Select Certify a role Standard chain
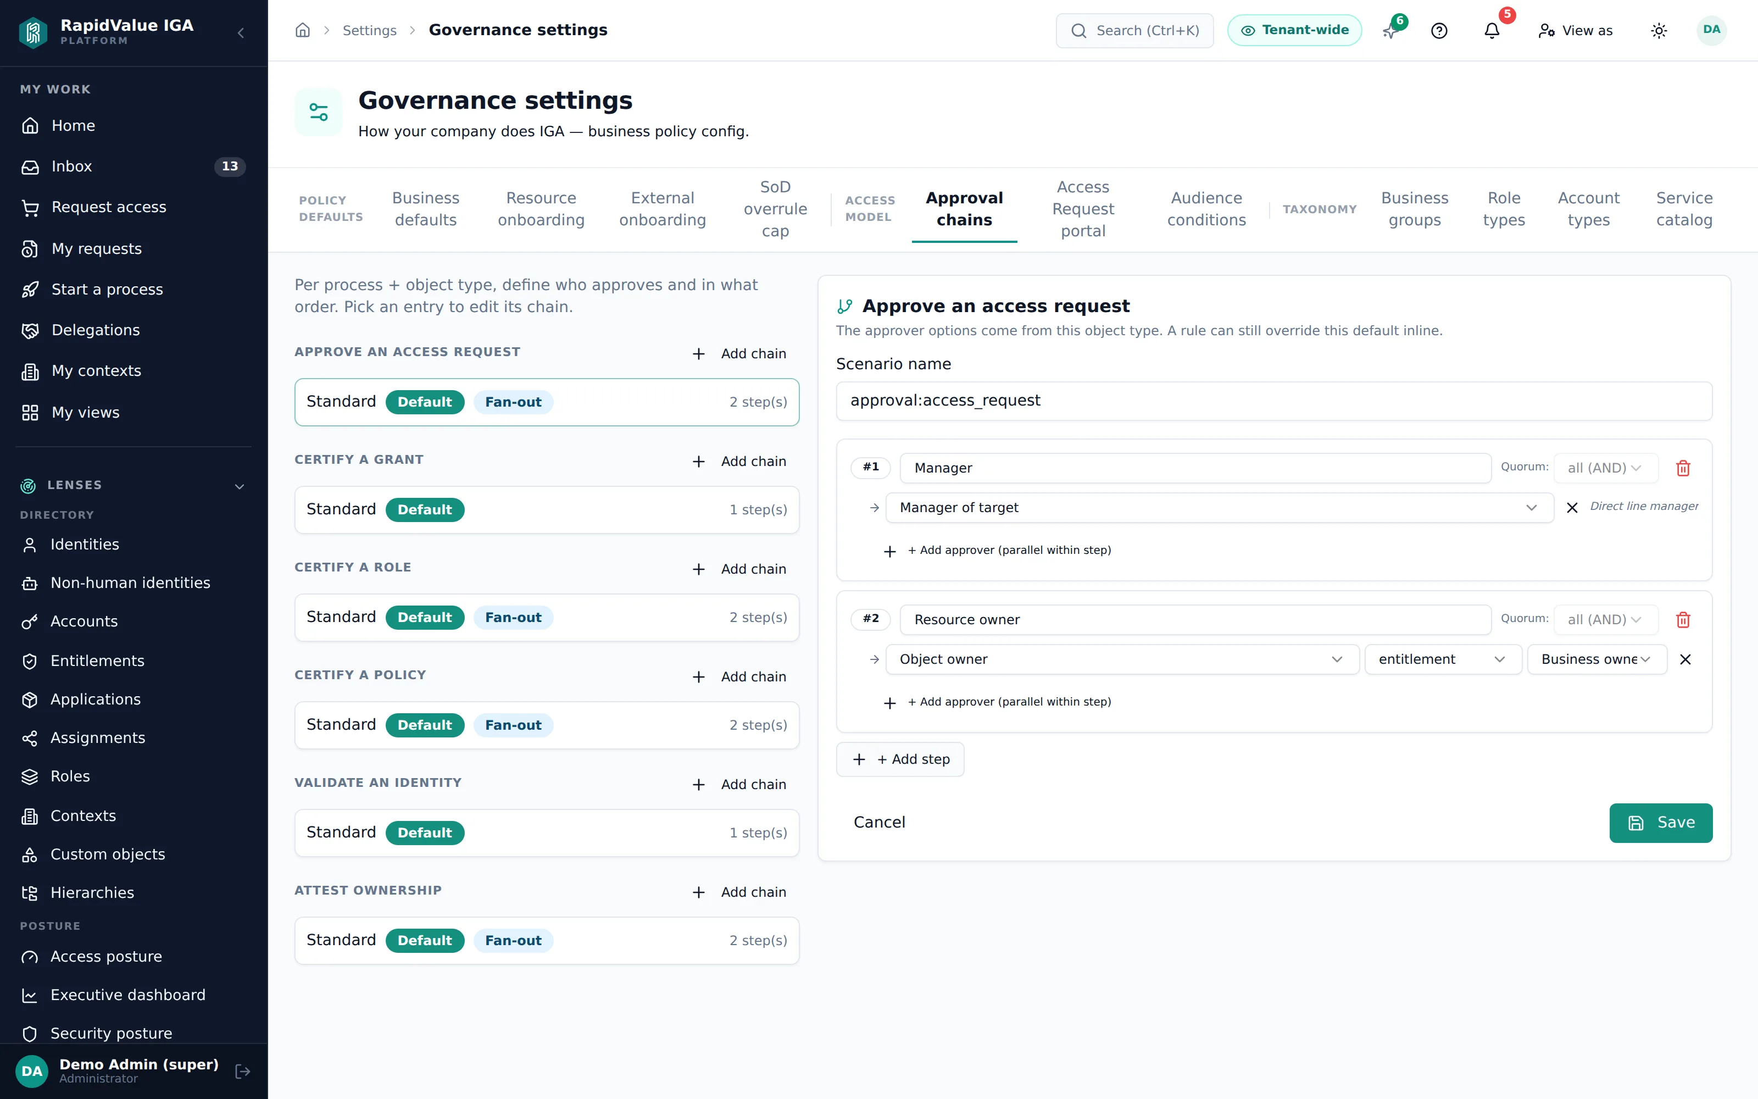Screen dimensions: 1758x1099 [546, 618]
